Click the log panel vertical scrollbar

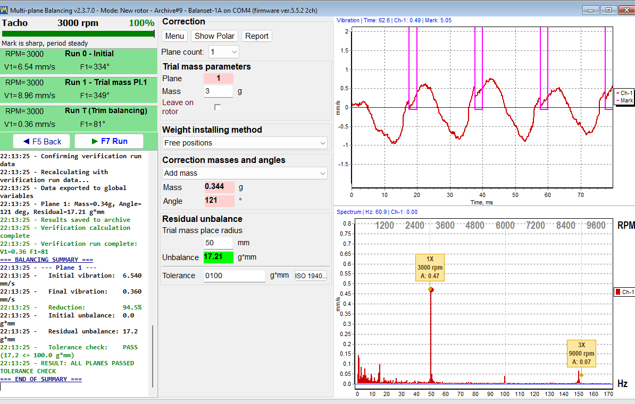click(152, 356)
